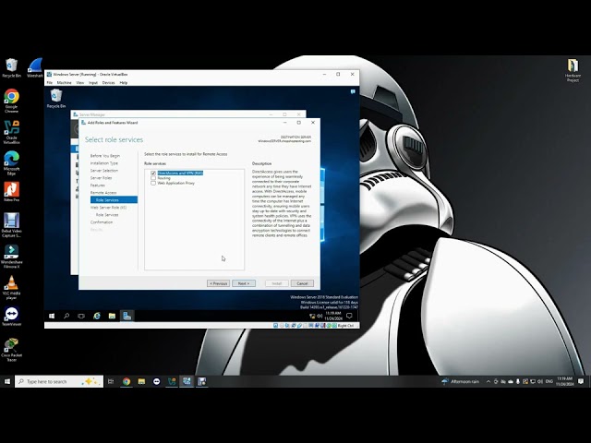Screen dimensions: 591x443
Task: Select highlighted Role Services step
Action: point(114,199)
